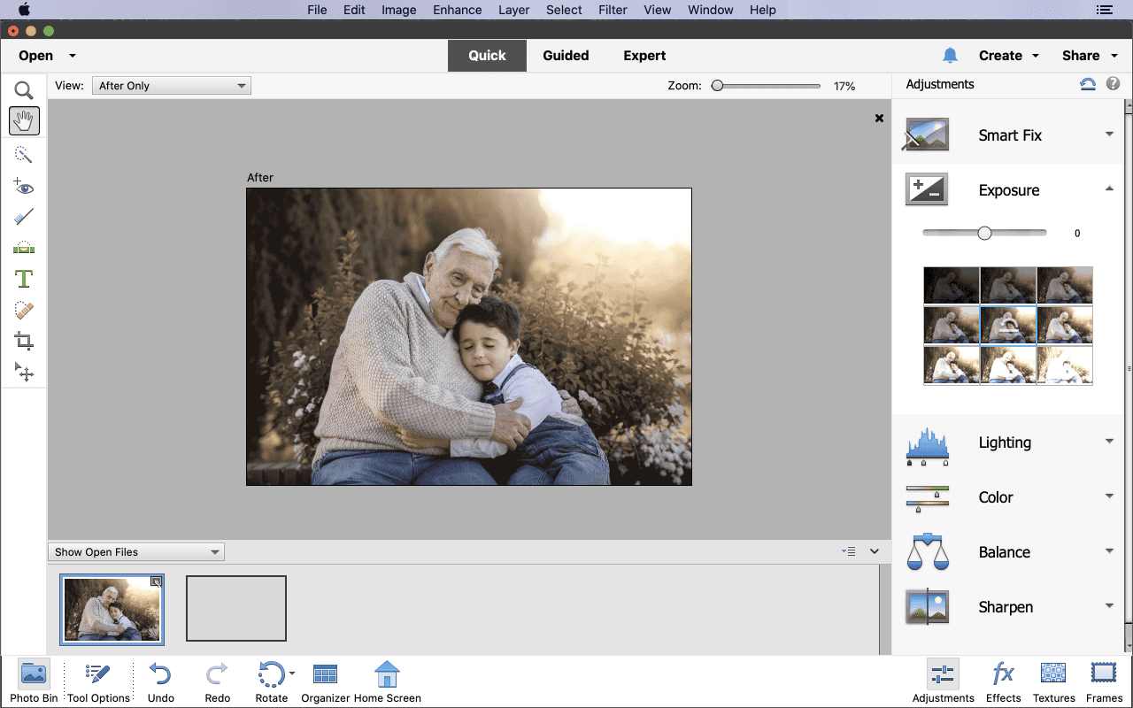
Task: Show Tool Options panel
Action: click(x=98, y=681)
